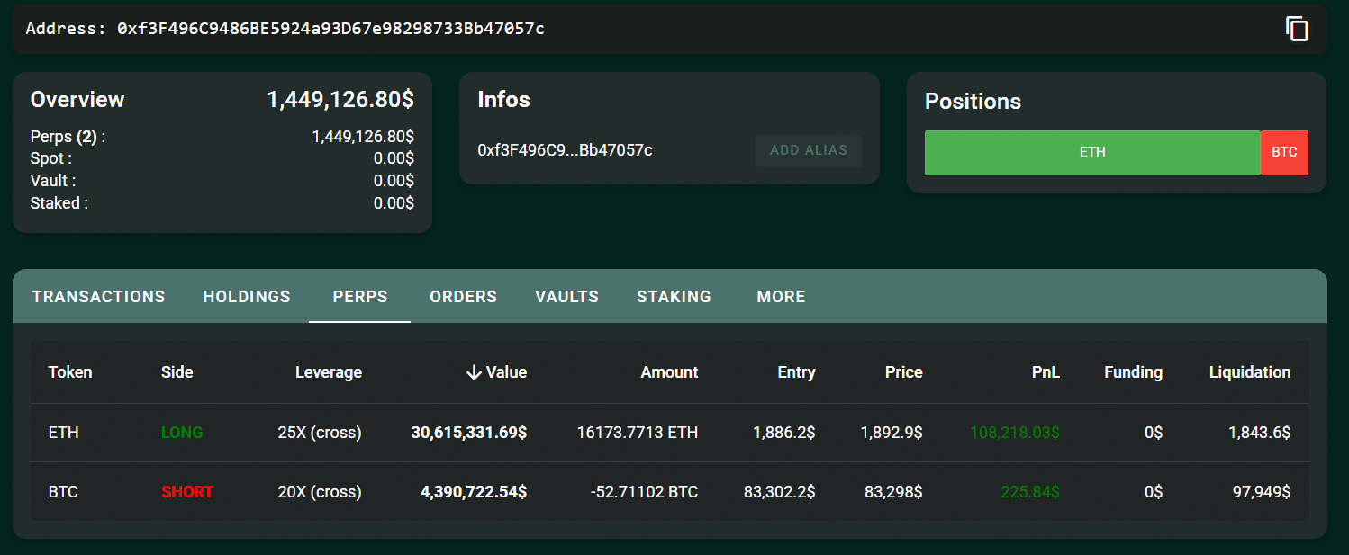Click the red BTC position block
Viewport: 1349px width, 555px height.
pos(1284,153)
